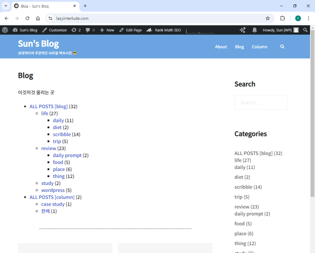Open the Customize theme option
The width and height of the screenshot is (315, 253).
point(54,30)
